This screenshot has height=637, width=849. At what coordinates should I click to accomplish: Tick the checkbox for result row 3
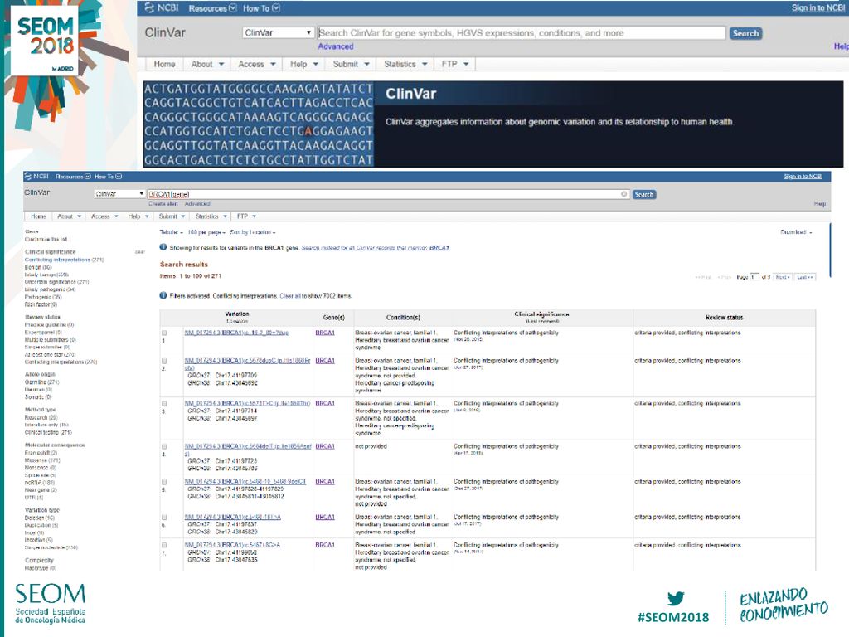click(x=164, y=404)
